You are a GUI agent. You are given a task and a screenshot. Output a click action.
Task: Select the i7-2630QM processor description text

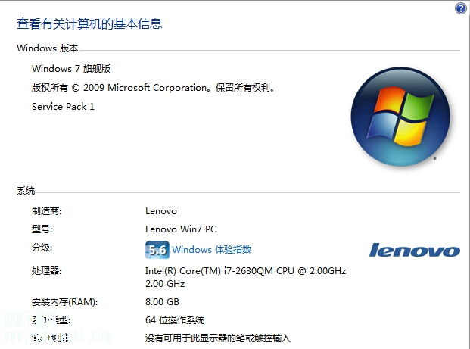(245, 277)
